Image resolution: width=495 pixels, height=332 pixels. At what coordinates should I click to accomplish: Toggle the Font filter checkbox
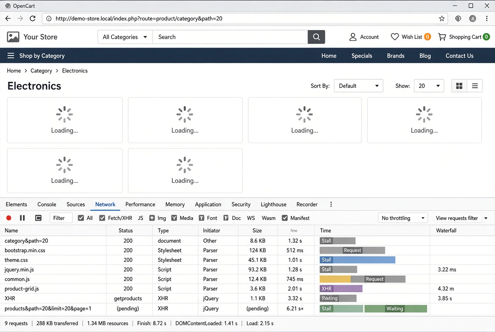pyautogui.click(x=201, y=218)
